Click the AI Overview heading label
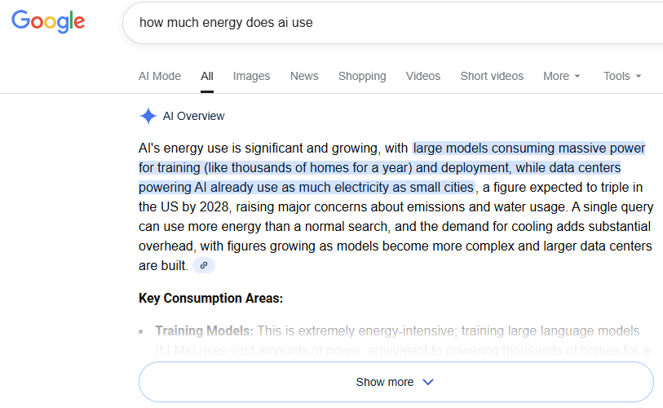Image resolution: width=663 pixels, height=408 pixels. (194, 116)
